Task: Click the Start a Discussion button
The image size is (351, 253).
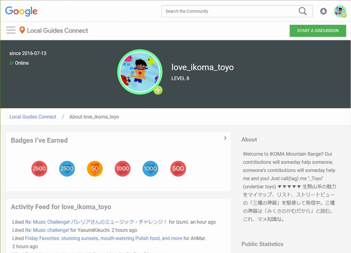Action: (x=318, y=31)
